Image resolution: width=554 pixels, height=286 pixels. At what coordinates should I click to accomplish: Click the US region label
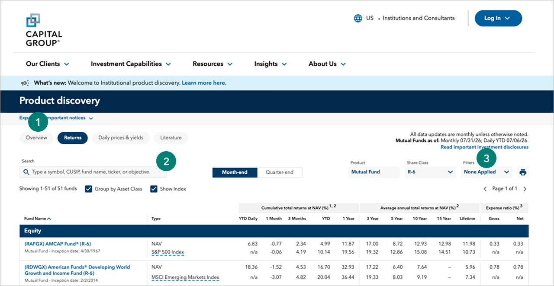click(370, 18)
